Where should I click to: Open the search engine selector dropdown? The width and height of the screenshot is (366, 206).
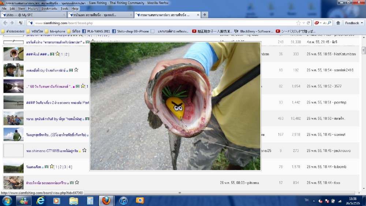click(x=318, y=23)
